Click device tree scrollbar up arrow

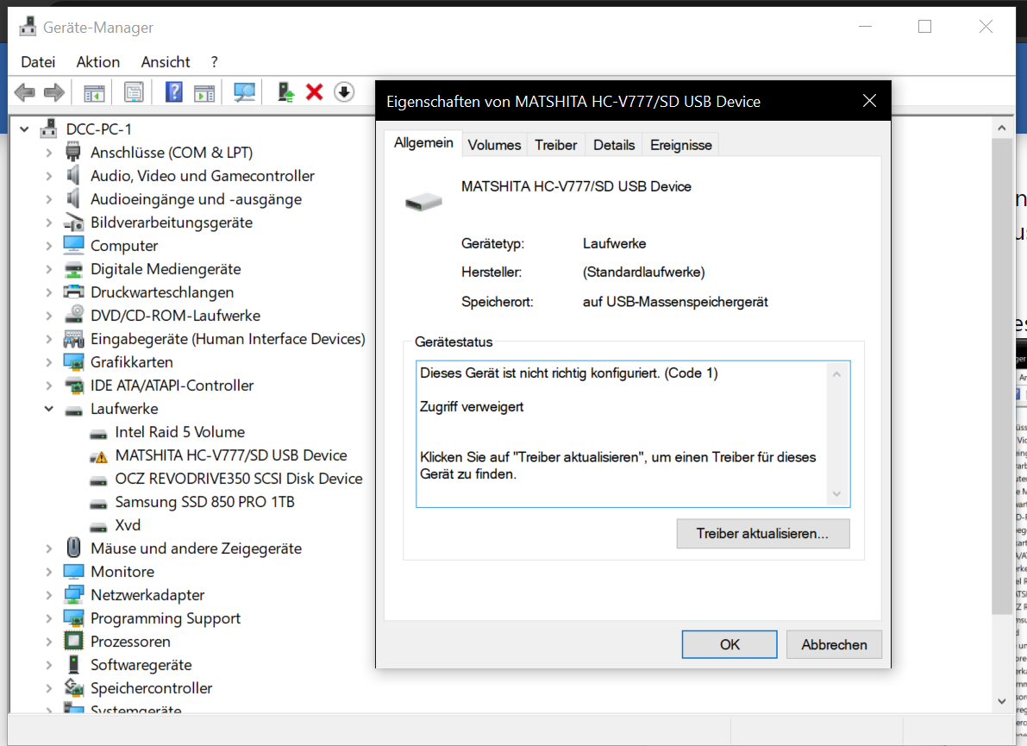(1001, 129)
